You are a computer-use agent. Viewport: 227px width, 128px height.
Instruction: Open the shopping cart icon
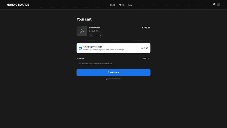[219, 4]
